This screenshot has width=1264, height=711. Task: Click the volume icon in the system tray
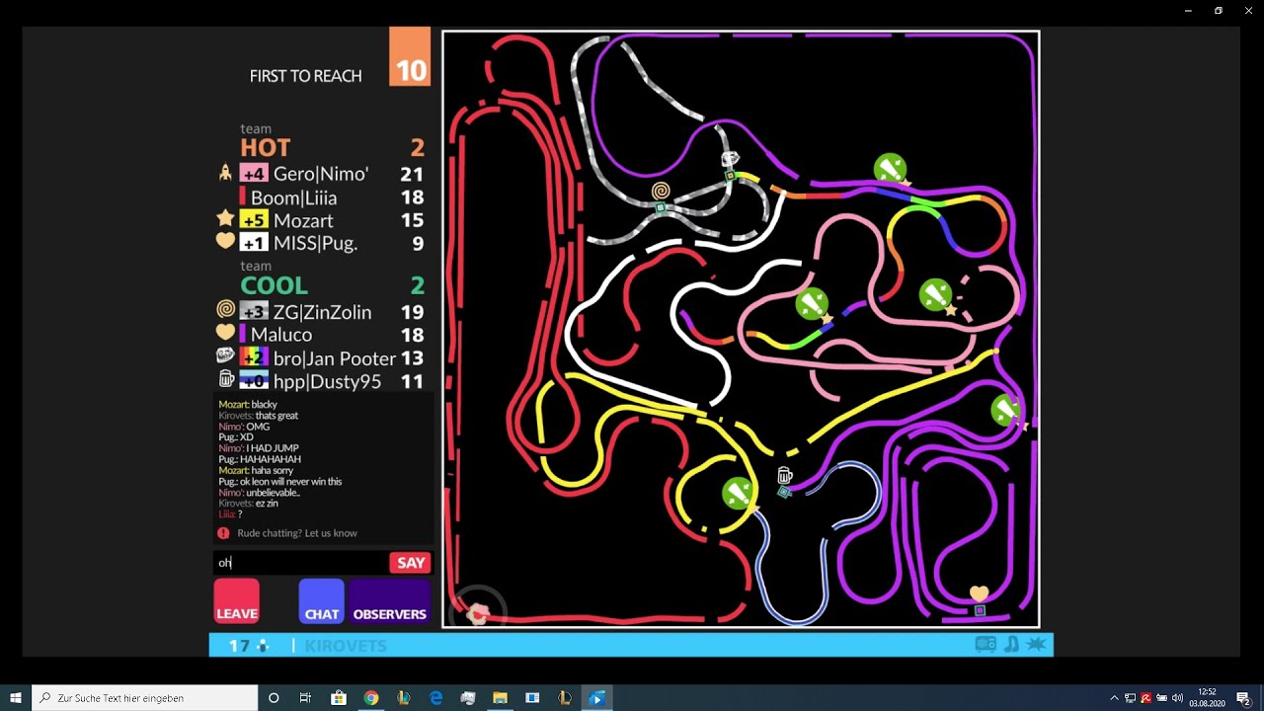coord(1177,698)
